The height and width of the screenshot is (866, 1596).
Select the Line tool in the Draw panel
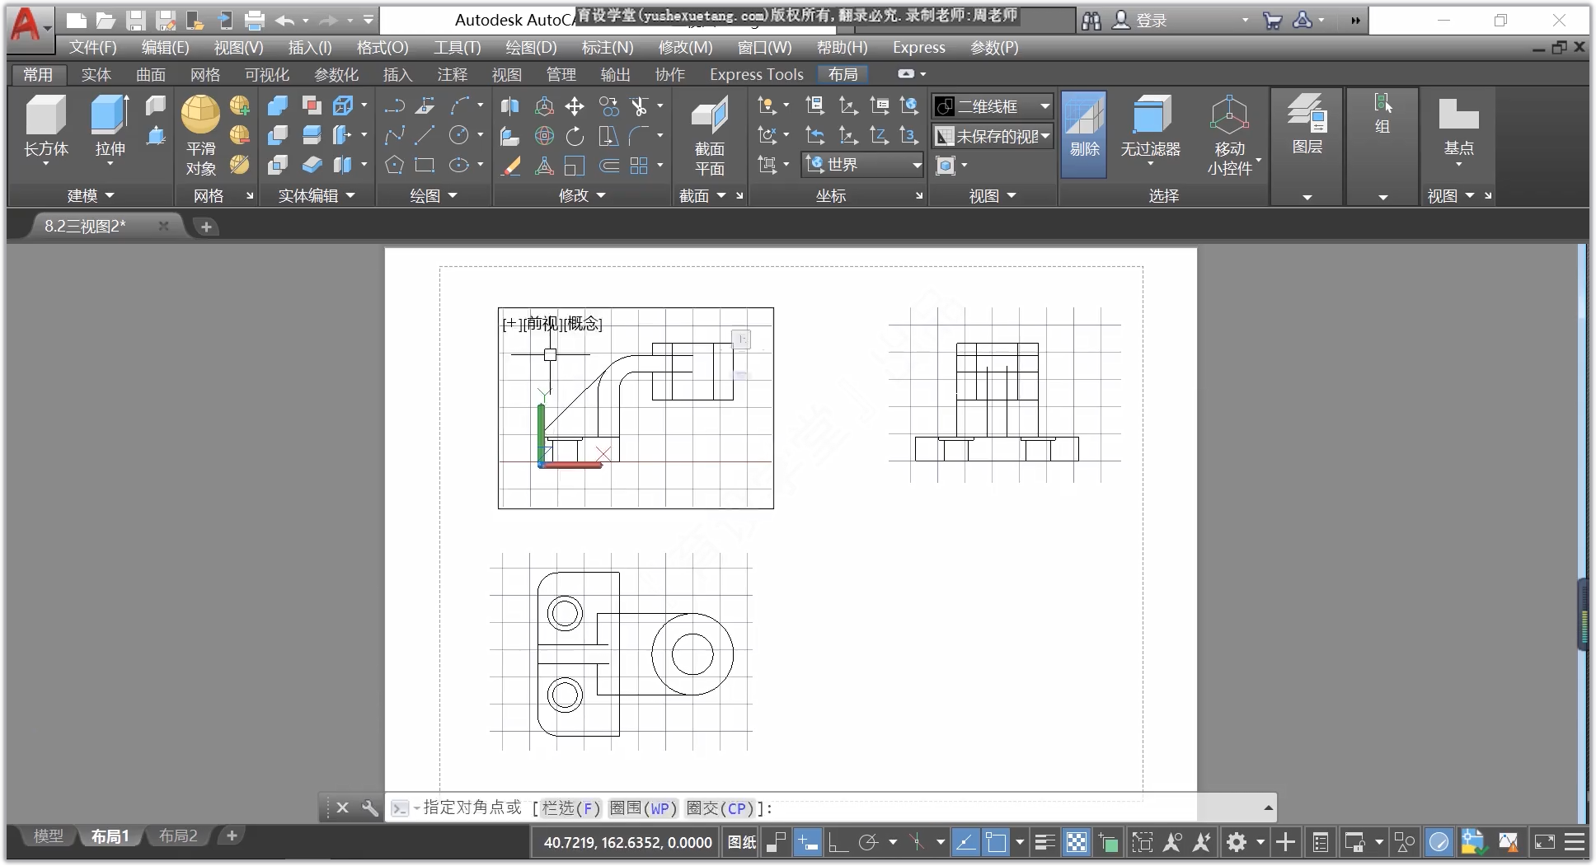425,135
